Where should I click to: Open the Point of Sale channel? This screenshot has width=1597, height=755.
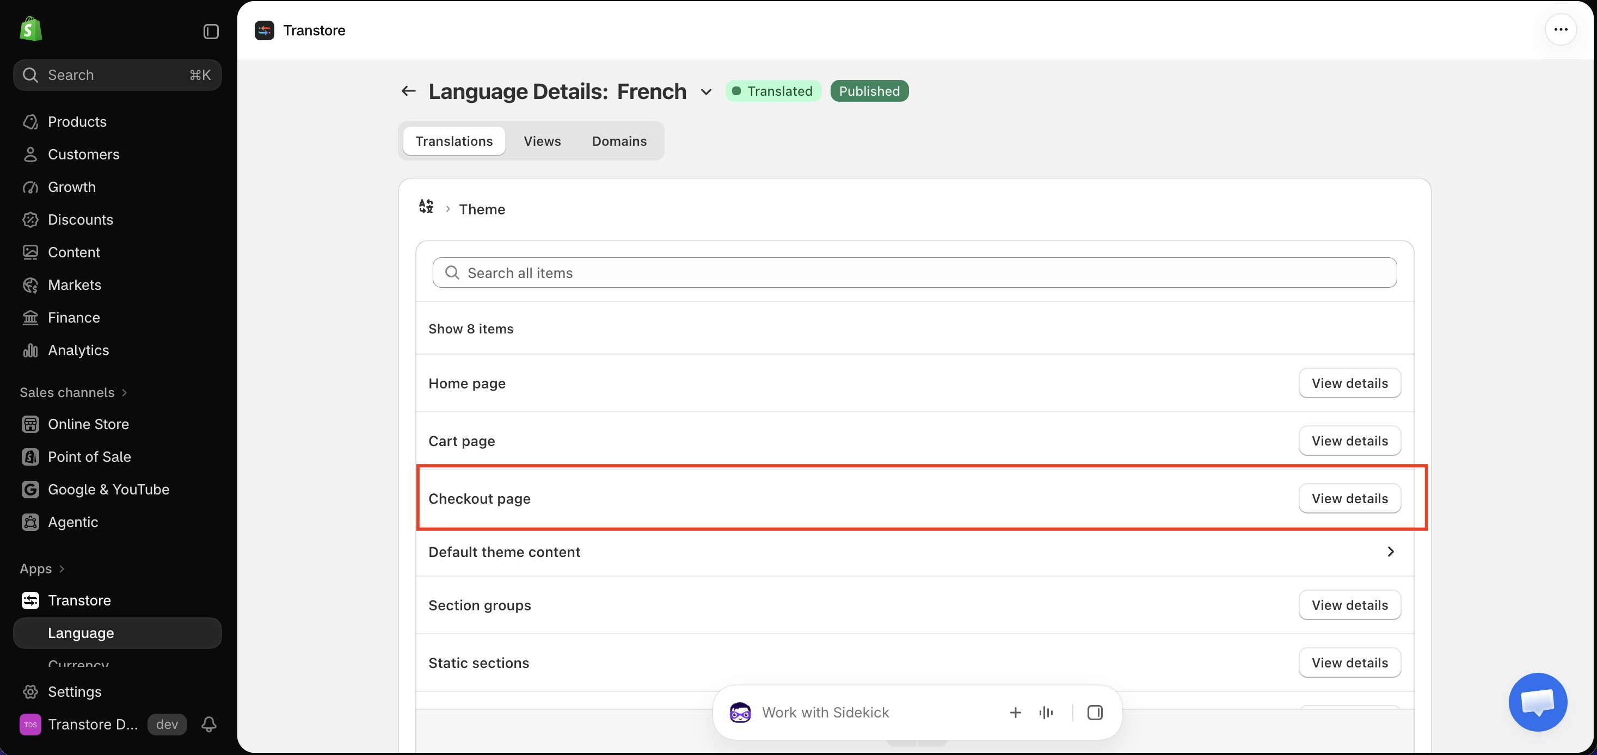pyautogui.click(x=89, y=457)
